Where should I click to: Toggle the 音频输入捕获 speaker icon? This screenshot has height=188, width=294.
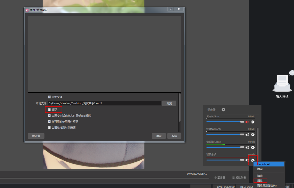click(247, 147)
